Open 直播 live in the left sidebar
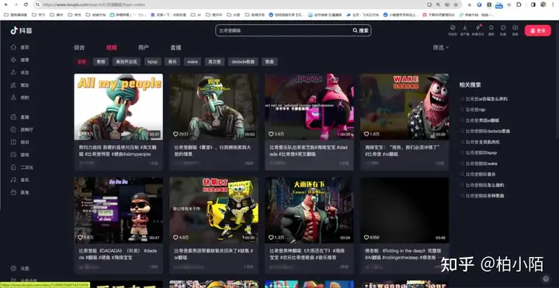Screen dimensions: 559x288 pos(20,117)
